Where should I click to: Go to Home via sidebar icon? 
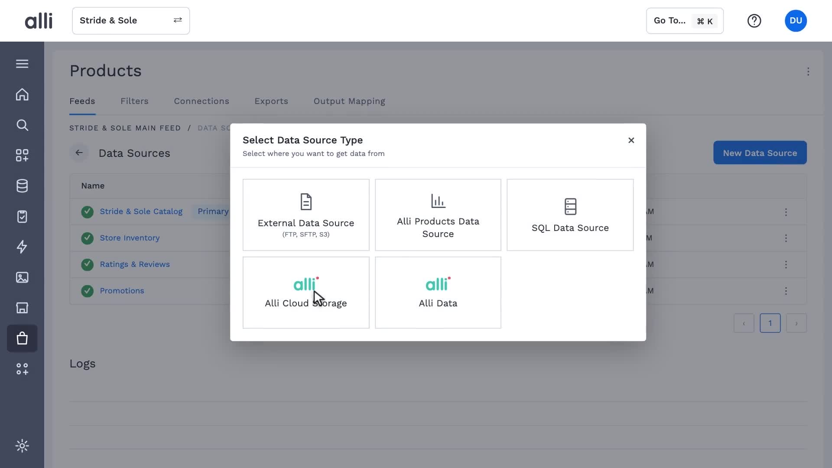(22, 94)
